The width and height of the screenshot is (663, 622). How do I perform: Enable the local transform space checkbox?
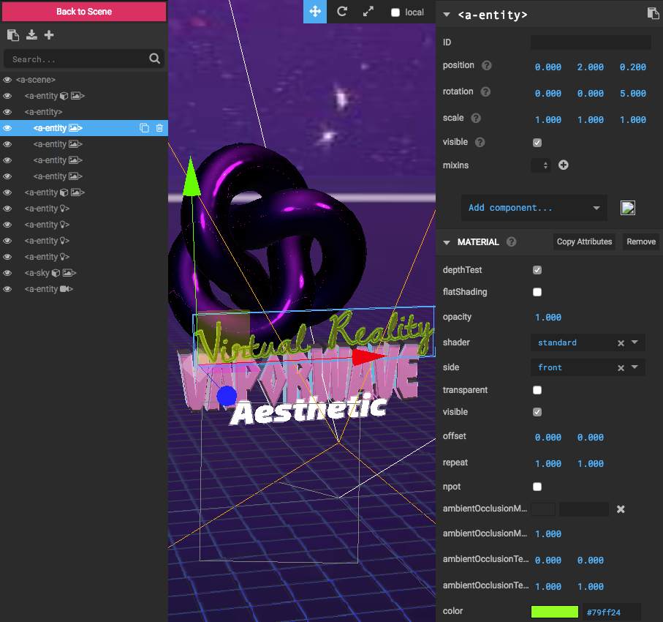(395, 12)
